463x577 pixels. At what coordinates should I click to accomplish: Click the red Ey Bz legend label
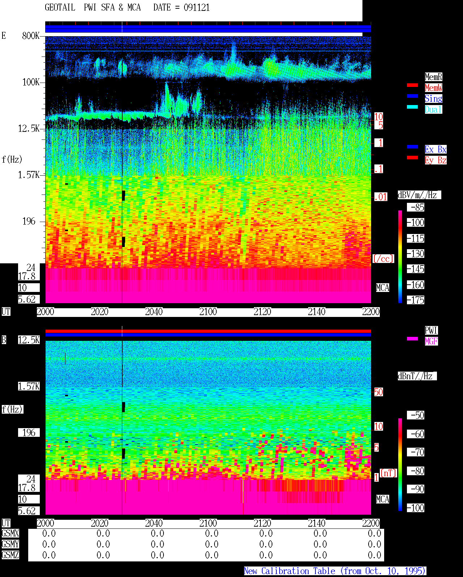tap(436, 160)
